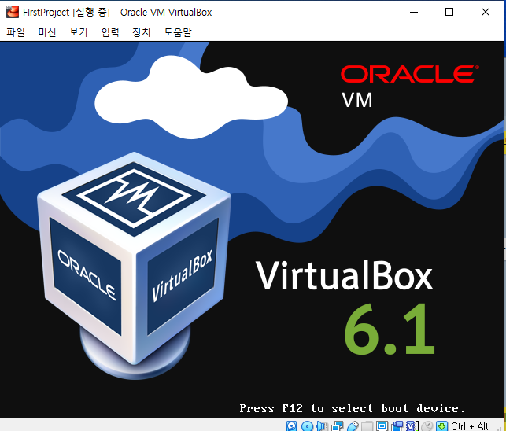Open the 파일 menu

[16, 32]
